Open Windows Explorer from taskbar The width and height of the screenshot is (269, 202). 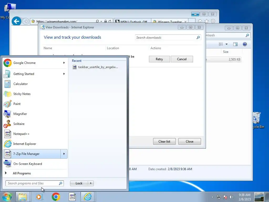click(23, 197)
